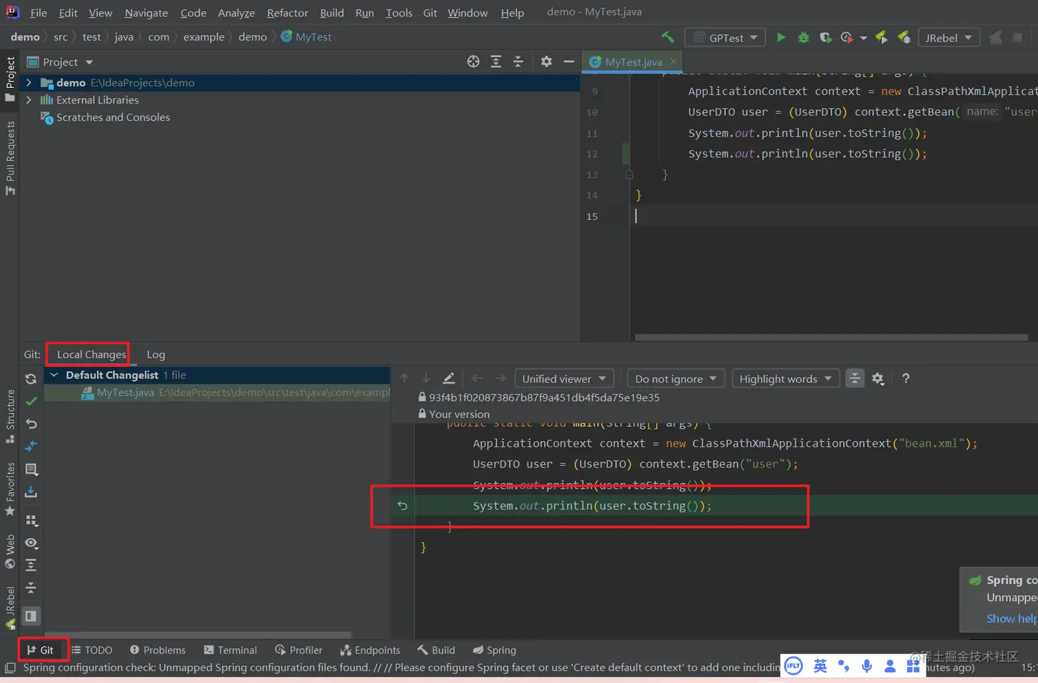This screenshot has height=683, width=1038.
Task: Open changelist icon in Git sidebar
Action: pyautogui.click(x=31, y=470)
